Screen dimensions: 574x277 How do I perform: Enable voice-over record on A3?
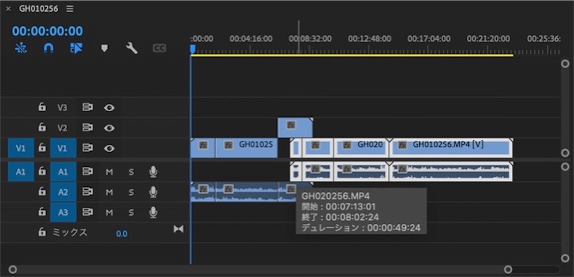tap(154, 212)
